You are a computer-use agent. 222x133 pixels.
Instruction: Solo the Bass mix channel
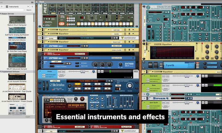(167, 85)
